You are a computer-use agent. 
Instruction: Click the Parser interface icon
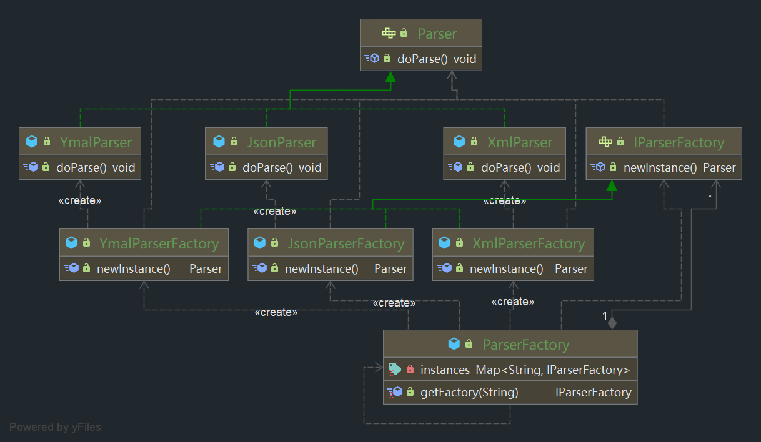tap(389, 34)
